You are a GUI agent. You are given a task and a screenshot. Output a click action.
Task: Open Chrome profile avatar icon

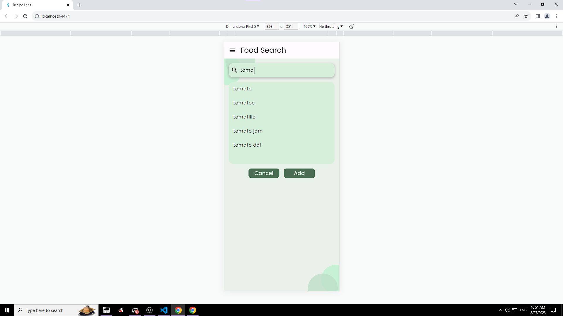(x=547, y=16)
